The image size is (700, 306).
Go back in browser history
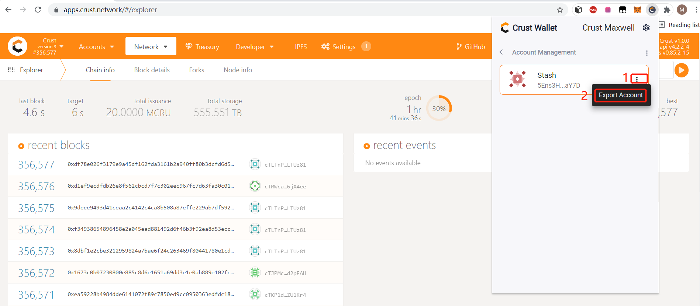coord(8,10)
